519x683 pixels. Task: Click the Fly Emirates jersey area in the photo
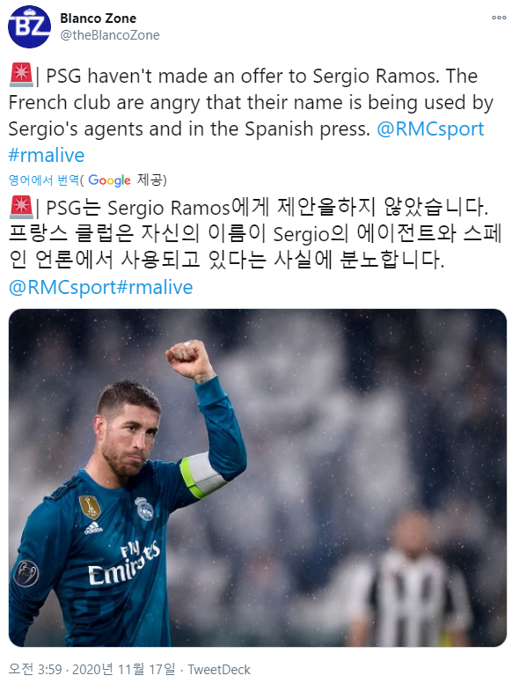124,563
